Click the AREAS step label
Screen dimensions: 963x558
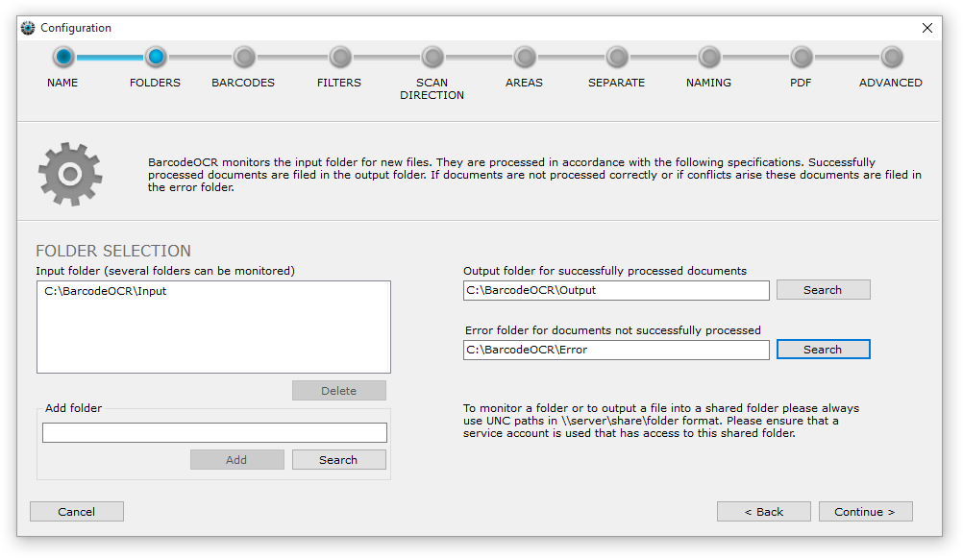pyautogui.click(x=524, y=83)
